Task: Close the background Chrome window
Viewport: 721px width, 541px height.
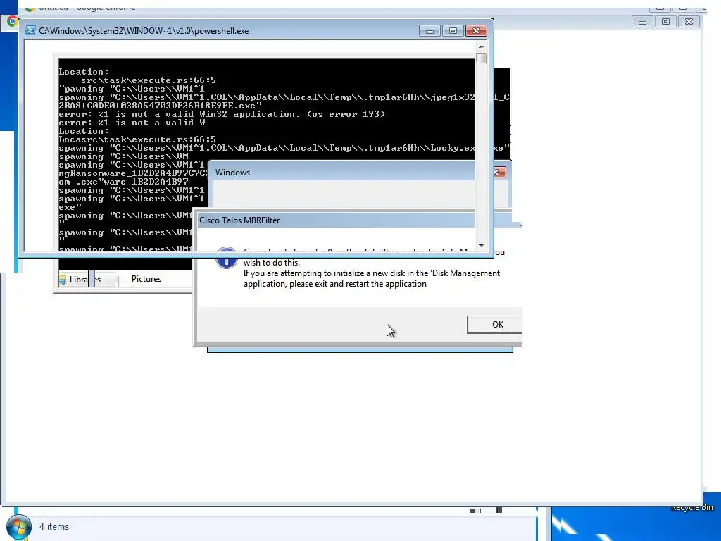Action: [x=689, y=22]
